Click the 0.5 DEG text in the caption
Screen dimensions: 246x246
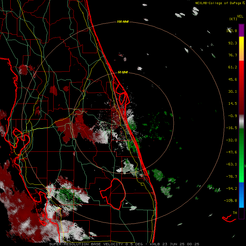click(134, 244)
